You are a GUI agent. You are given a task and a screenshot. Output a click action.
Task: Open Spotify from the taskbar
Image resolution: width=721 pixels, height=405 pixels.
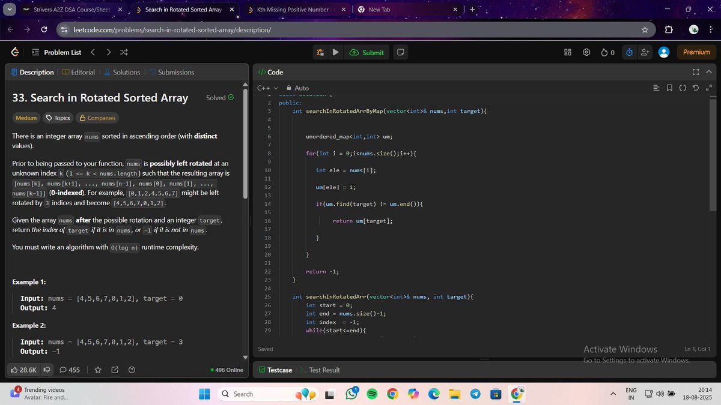pos(372,394)
